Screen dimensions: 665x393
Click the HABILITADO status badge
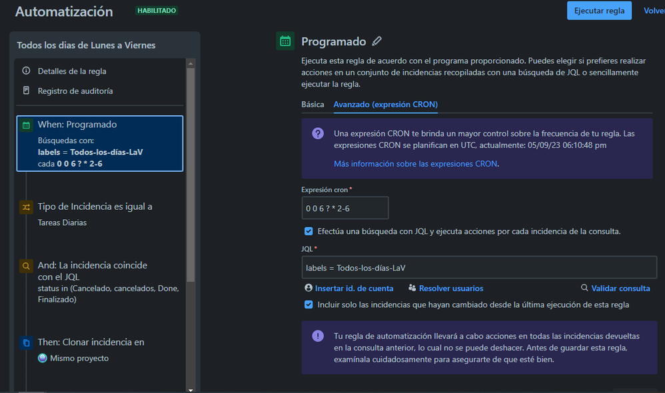pos(157,11)
